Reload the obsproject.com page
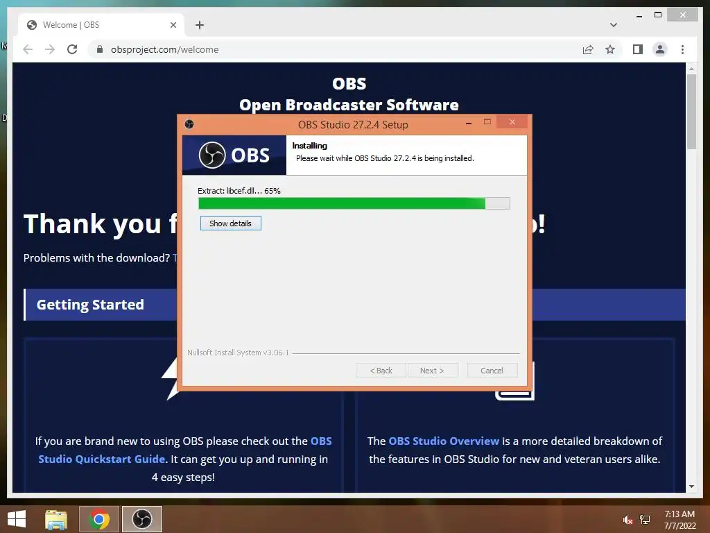710x533 pixels. click(72, 49)
